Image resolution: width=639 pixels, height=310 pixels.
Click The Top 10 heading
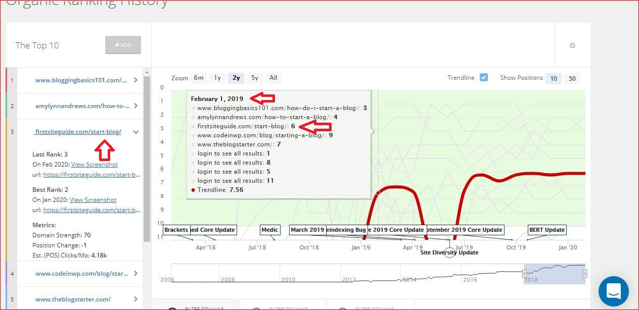(37, 45)
